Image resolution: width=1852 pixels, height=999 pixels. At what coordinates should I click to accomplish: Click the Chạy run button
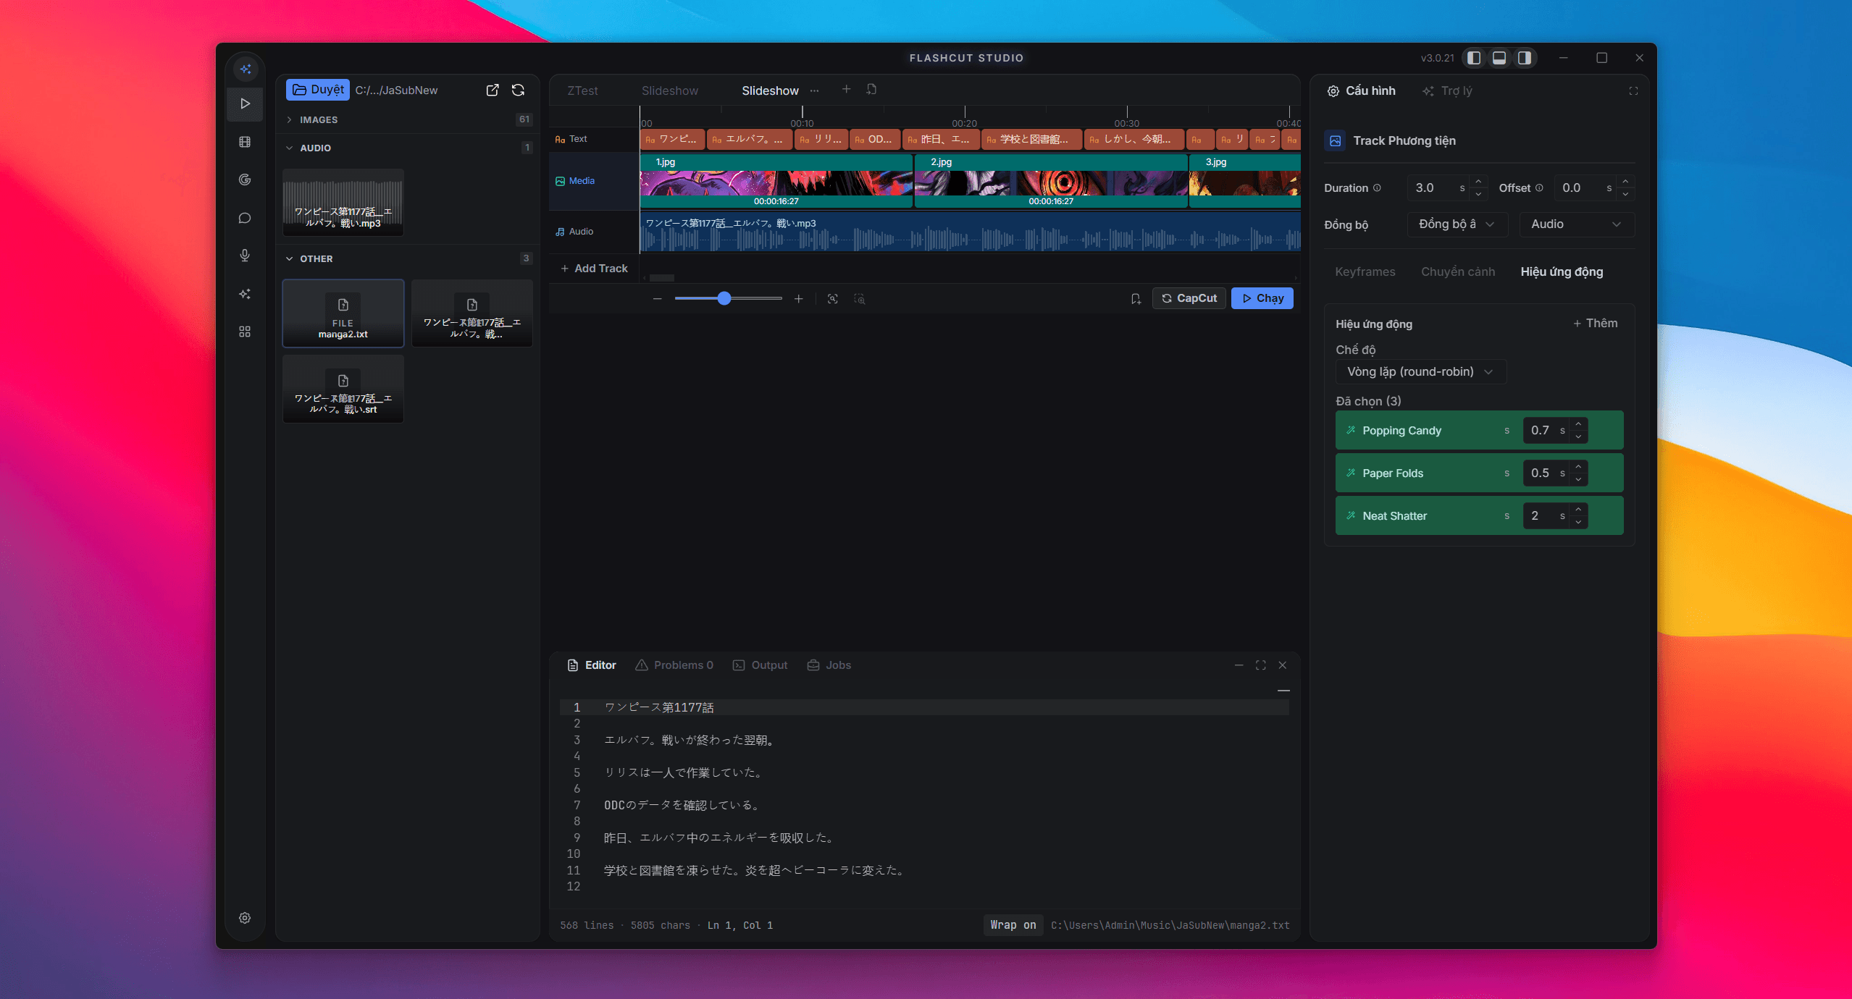tap(1262, 298)
